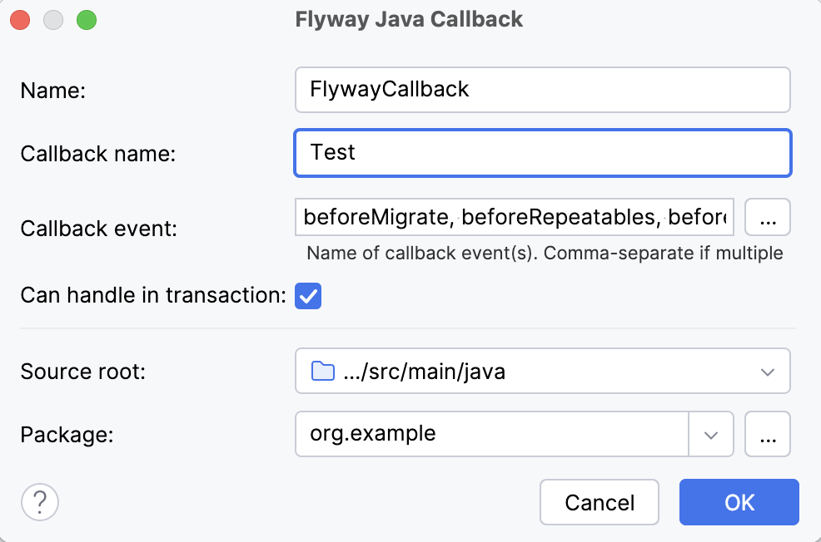Close the dialog with the red traffic light

point(20,19)
